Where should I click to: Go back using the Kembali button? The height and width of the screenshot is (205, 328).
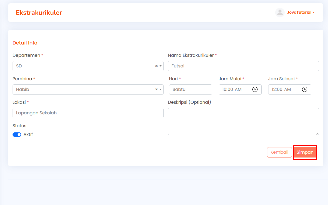click(x=279, y=152)
